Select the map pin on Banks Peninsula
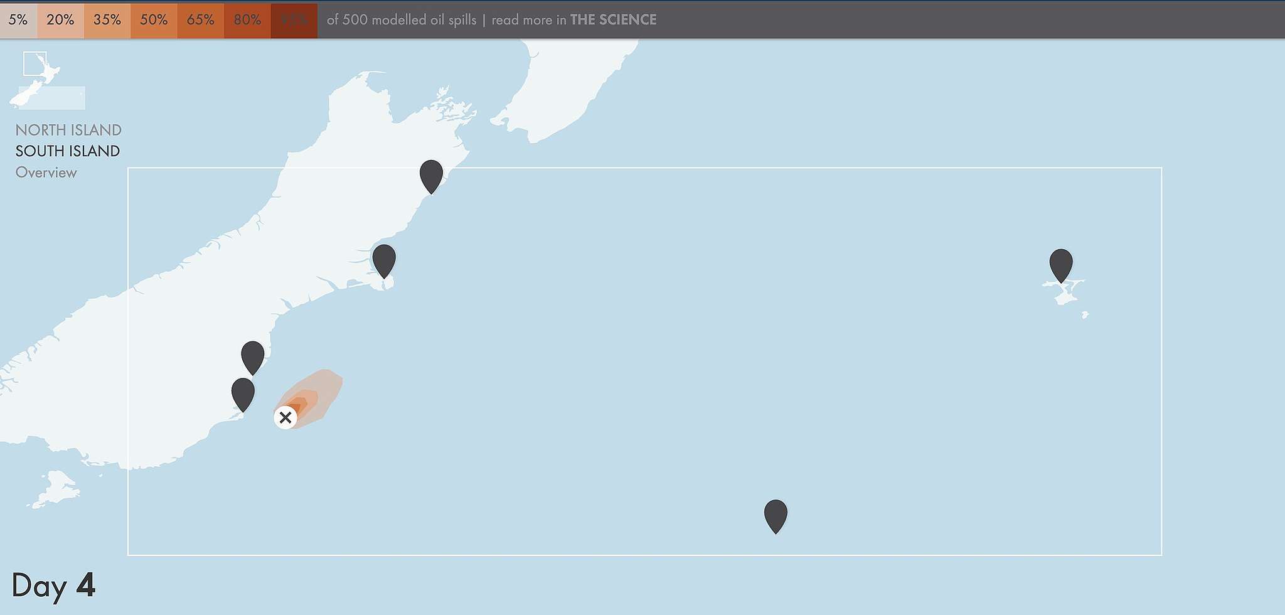Screen dimensions: 1285x615 coord(384,259)
